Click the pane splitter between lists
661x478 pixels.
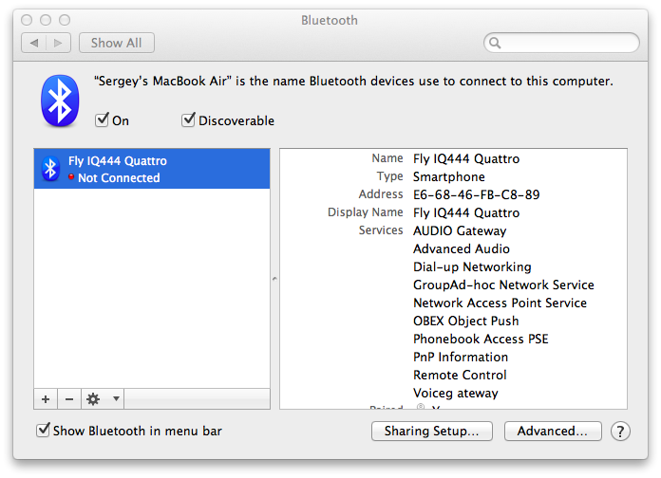point(274,278)
